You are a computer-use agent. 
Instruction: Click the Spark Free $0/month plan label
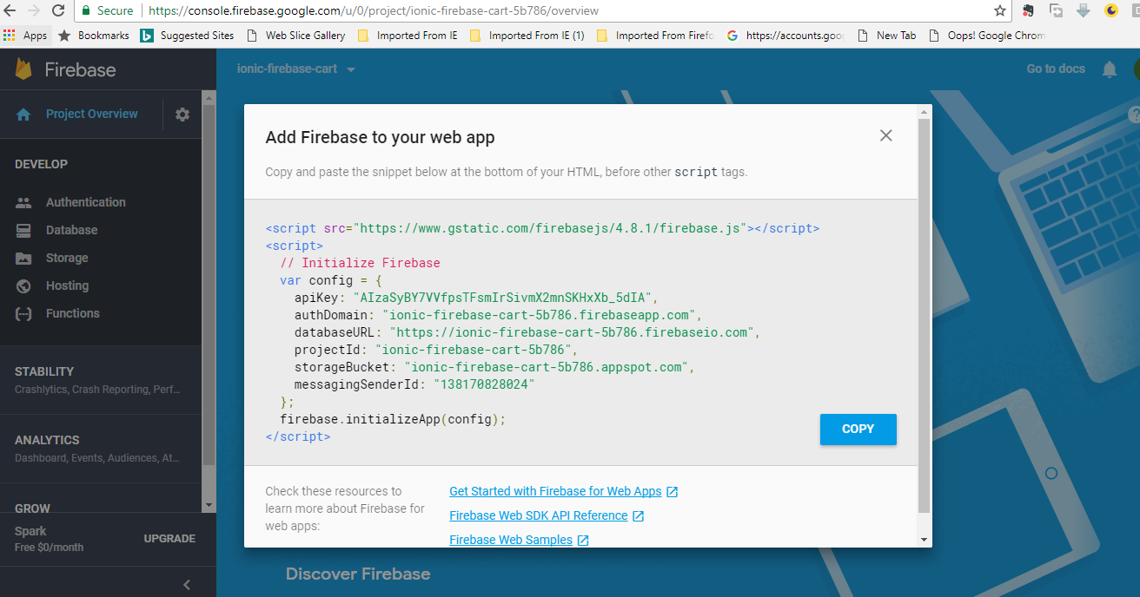(50, 539)
